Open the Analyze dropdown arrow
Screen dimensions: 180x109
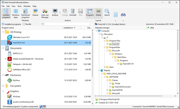pos(60,12)
